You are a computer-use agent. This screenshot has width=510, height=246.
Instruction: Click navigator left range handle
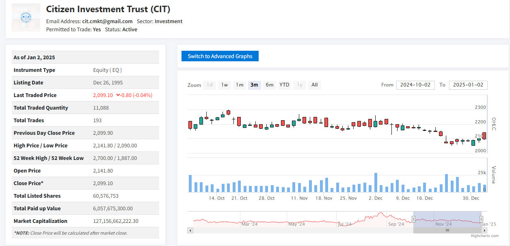pyautogui.click(x=413, y=220)
